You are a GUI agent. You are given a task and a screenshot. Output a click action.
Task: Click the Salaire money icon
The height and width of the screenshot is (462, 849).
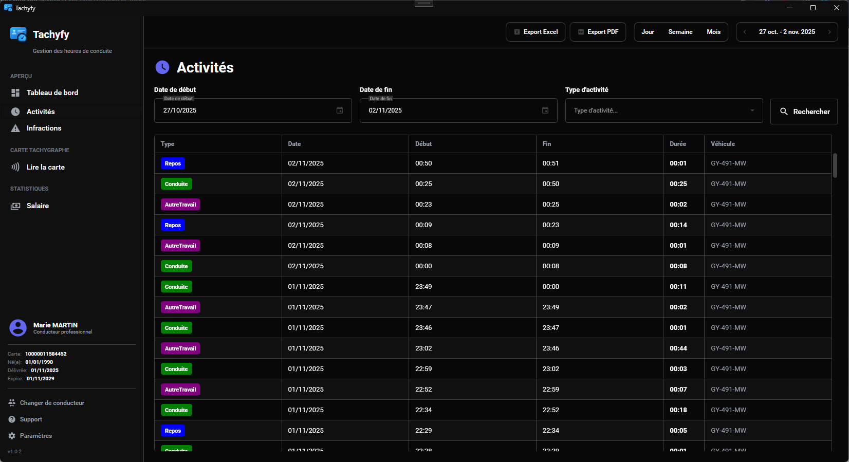tap(15, 206)
